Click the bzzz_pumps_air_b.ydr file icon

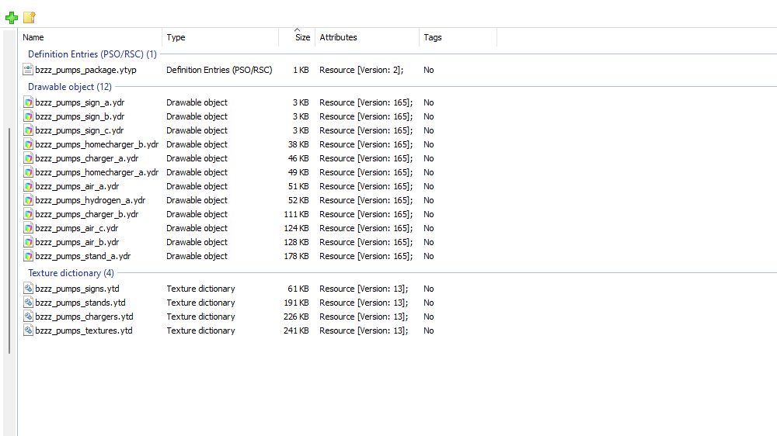click(28, 242)
